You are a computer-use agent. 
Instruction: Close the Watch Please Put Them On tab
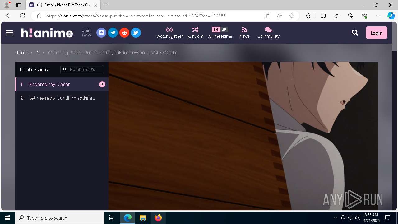pyautogui.click(x=96, y=5)
